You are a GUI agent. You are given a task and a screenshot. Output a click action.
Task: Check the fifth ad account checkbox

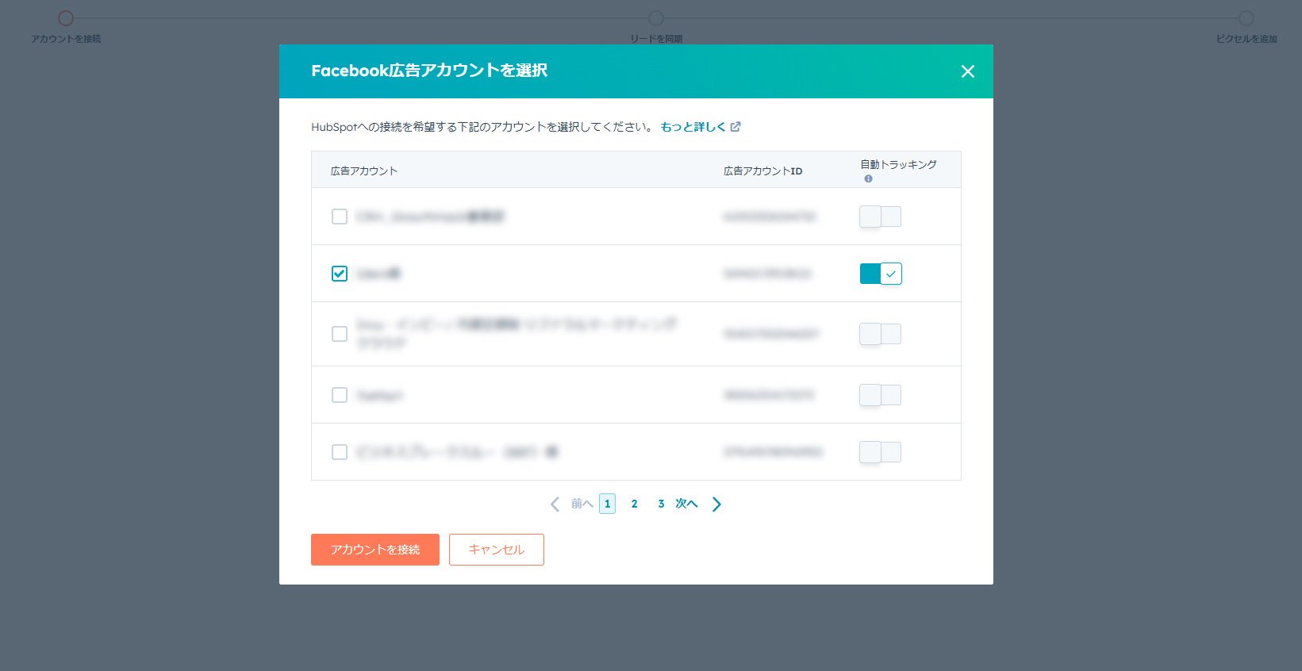(340, 452)
